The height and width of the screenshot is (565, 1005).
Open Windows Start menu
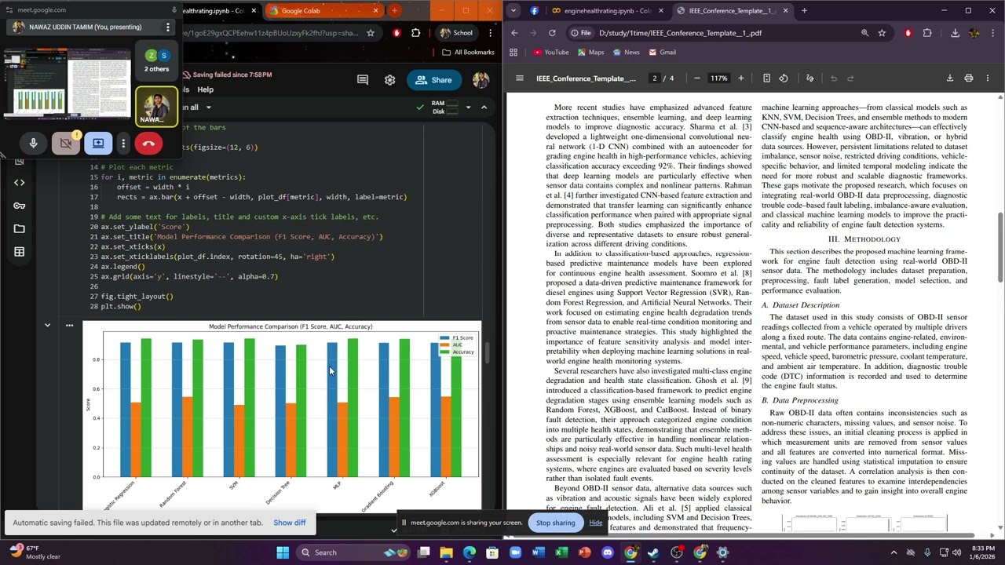pos(283,552)
